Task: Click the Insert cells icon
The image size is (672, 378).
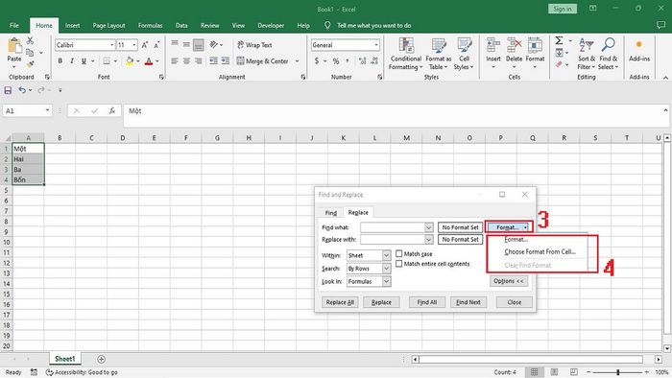Action: (x=493, y=45)
